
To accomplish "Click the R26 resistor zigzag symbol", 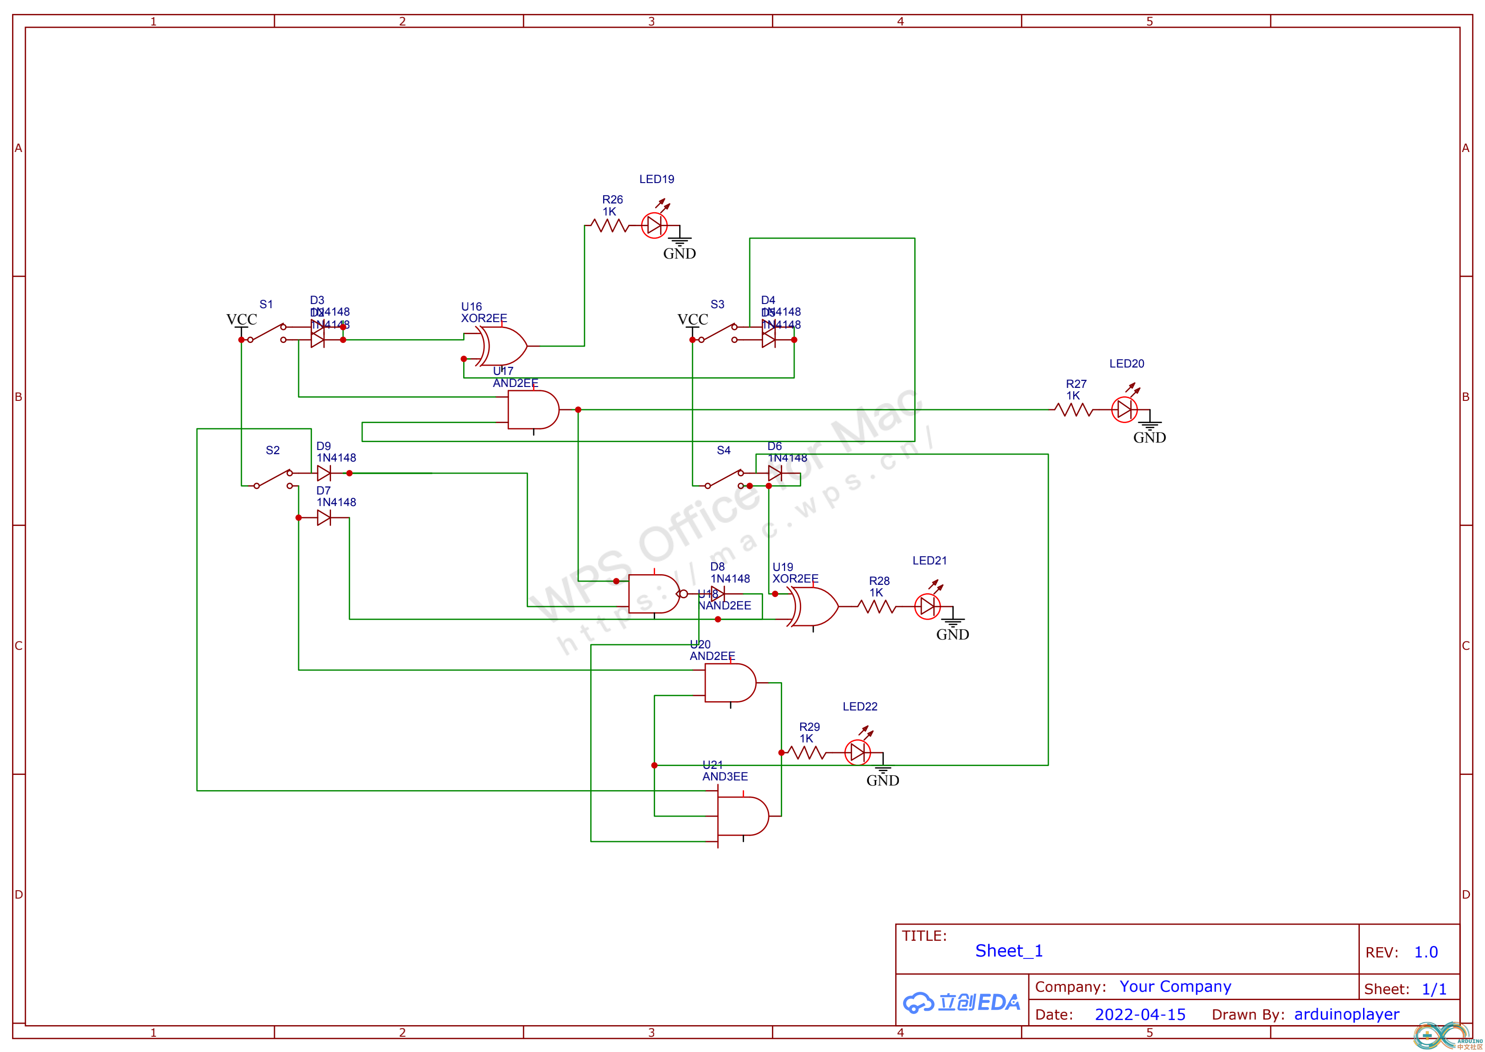I will [610, 225].
